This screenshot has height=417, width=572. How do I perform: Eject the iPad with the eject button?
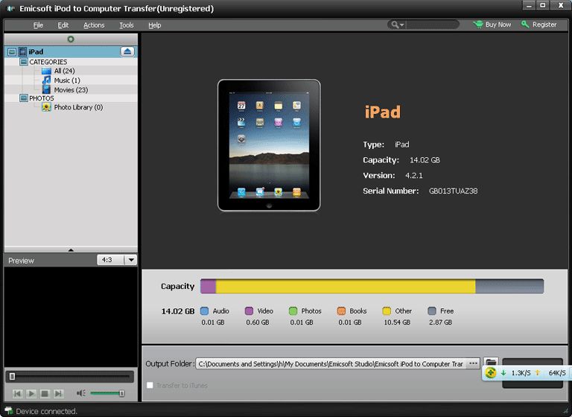[127, 51]
